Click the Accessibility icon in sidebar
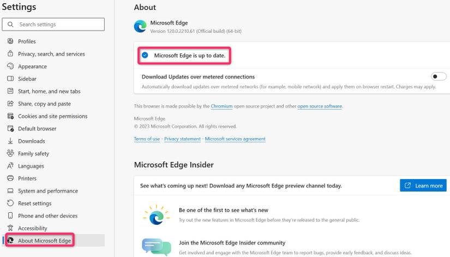Screen dimensions: 450x257 10,228
